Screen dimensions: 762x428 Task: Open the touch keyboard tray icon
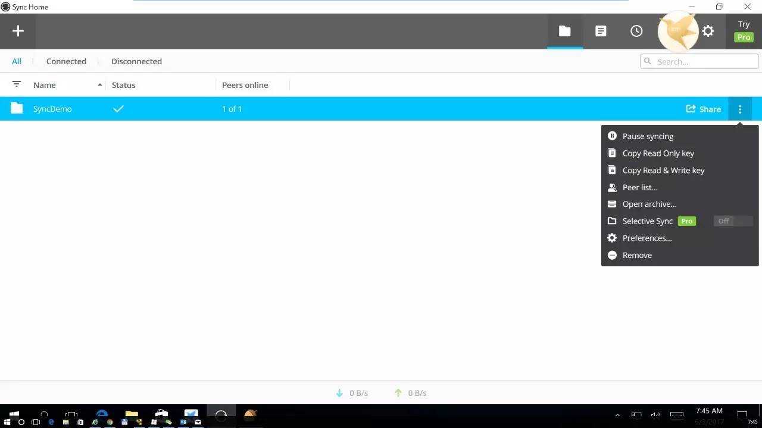677,416
